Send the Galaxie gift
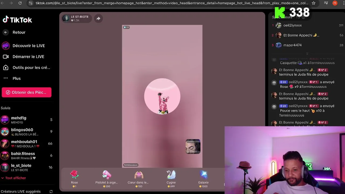 [x=203, y=179]
